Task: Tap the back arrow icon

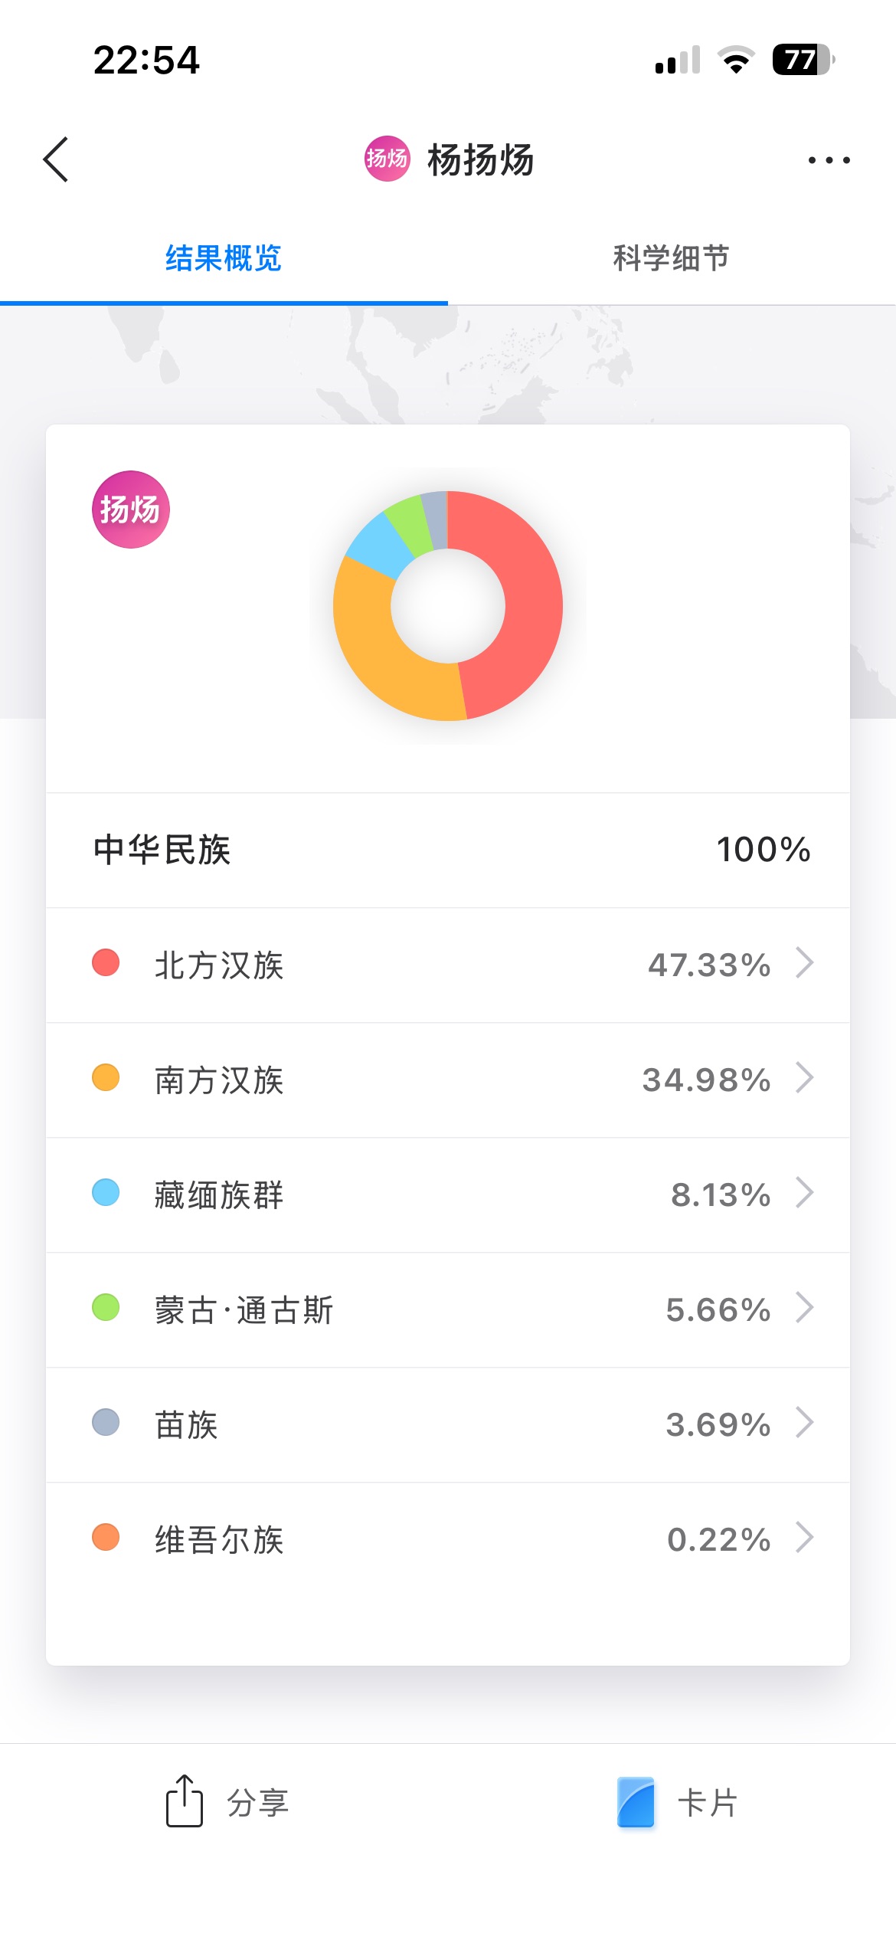Action: pos(56,159)
